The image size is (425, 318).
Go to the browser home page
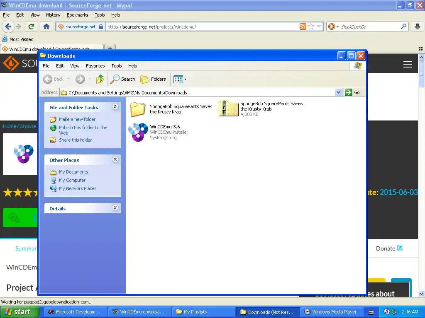coord(46,26)
